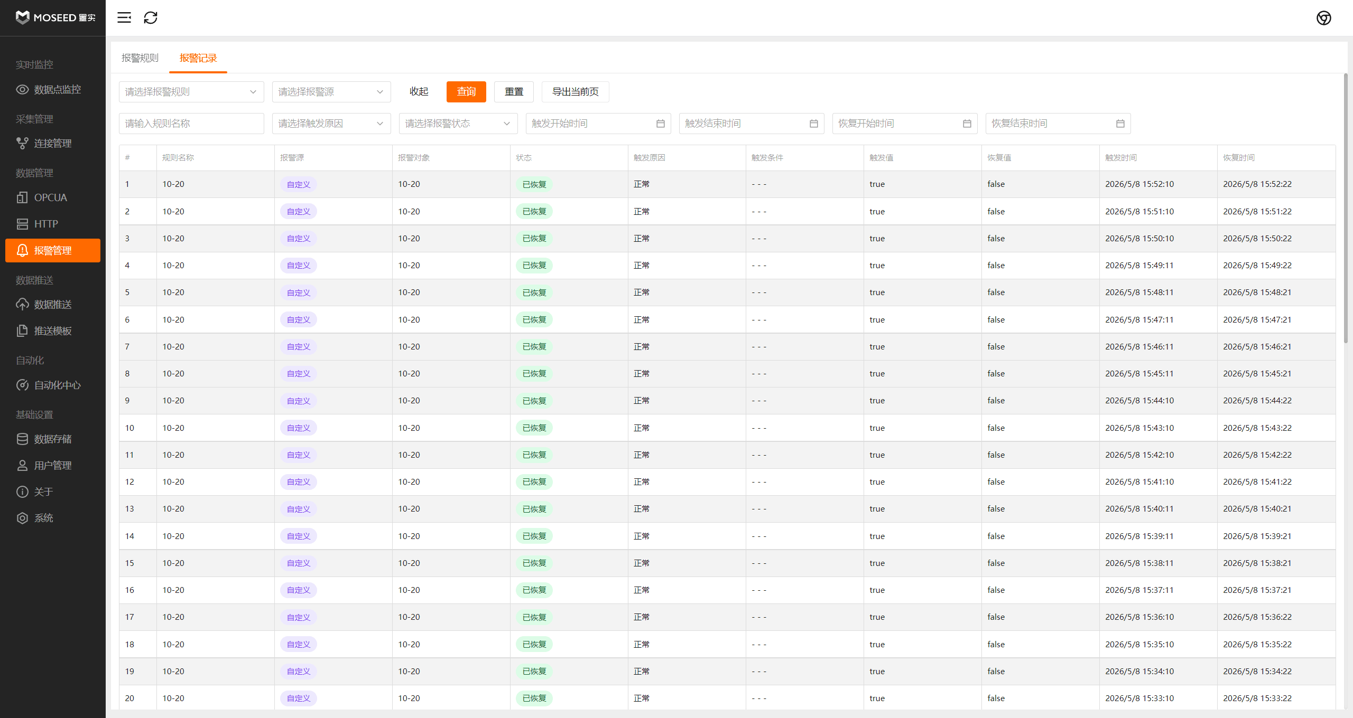
Task: Click 收起 to collapse filters
Action: 419,92
